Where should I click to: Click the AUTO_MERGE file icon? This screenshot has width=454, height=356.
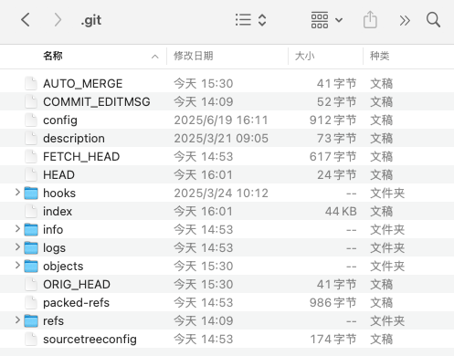click(31, 83)
